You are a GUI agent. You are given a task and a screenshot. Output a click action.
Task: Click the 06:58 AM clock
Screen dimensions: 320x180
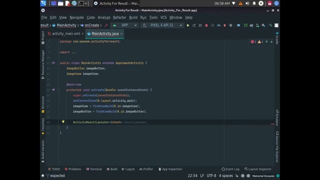click(x=222, y=3)
